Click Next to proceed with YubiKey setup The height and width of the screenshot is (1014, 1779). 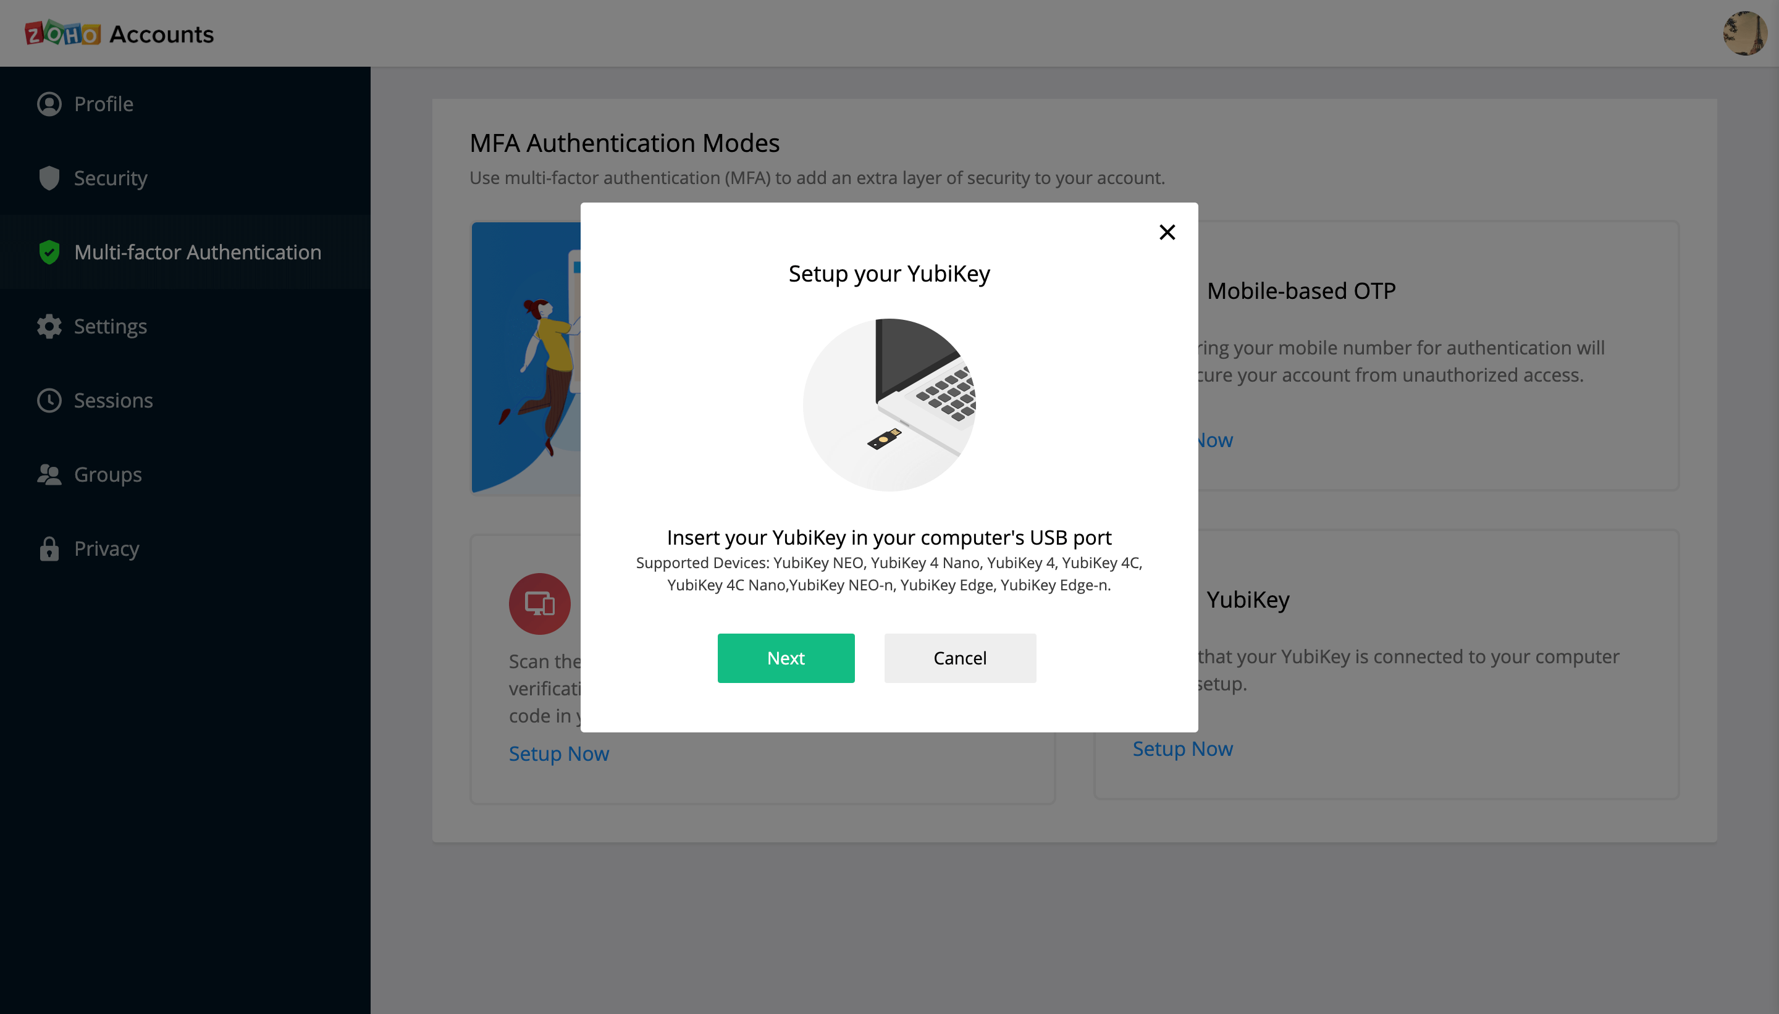(786, 657)
